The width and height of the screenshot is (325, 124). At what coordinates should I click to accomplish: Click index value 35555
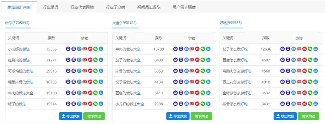[51, 49]
